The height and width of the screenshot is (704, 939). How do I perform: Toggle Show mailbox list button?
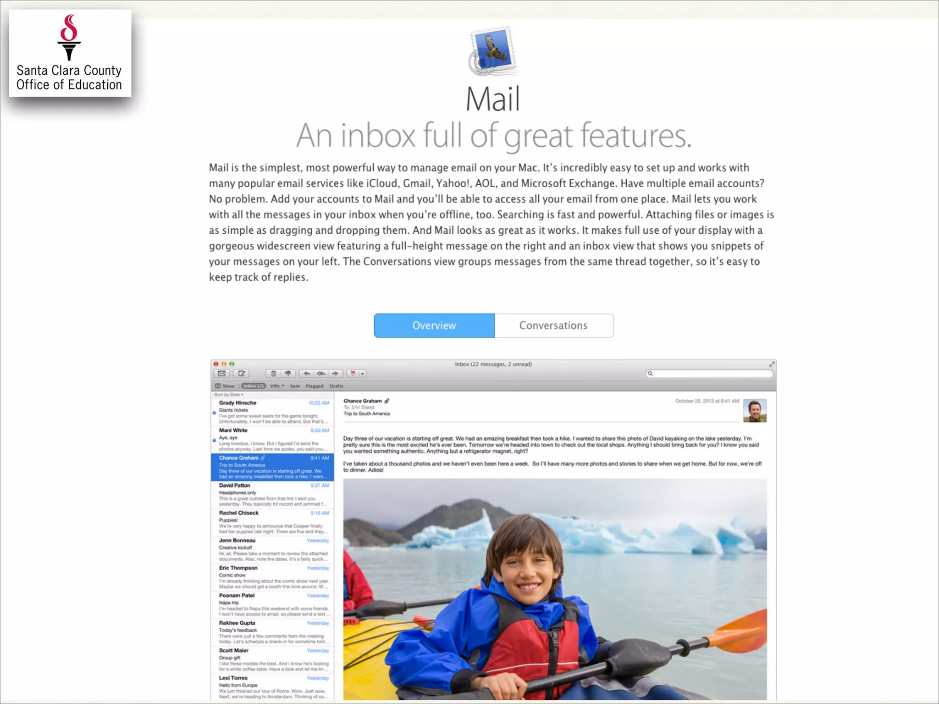[225, 386]
